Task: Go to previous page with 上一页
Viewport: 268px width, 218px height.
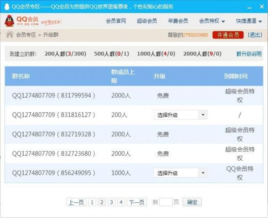Action: click(x=76, y=202)
